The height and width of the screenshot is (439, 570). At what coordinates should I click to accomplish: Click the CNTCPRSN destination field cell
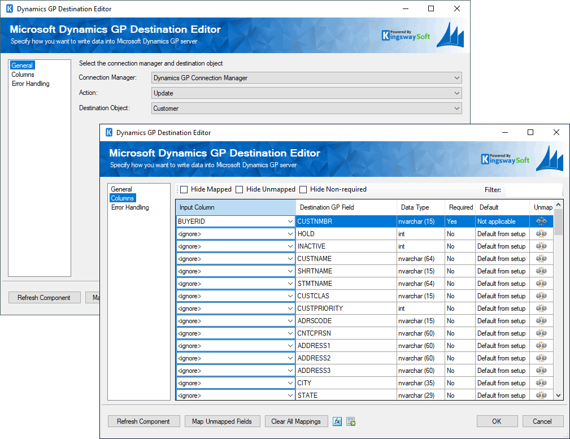point(346,333)
